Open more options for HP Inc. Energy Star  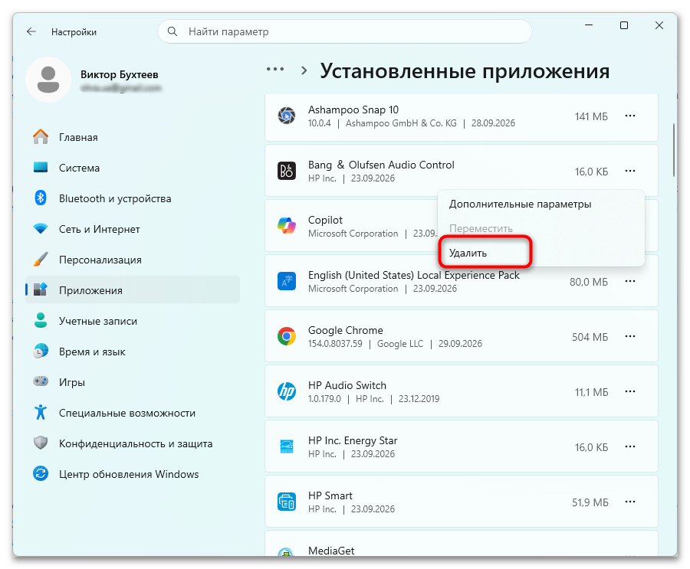point(629,446)
